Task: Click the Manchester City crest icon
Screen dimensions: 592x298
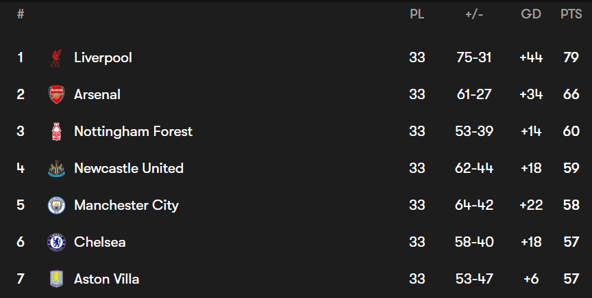Action: coord(56,205)
